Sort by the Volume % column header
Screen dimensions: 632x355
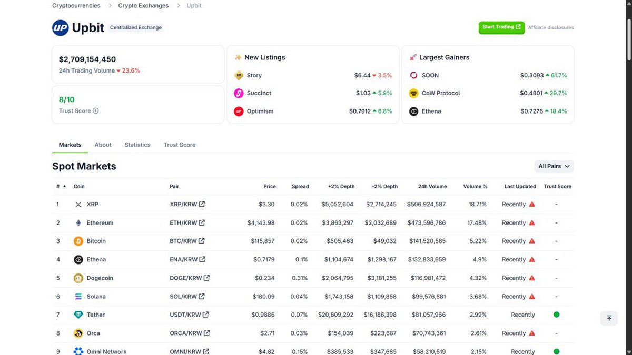click(476, 187)
